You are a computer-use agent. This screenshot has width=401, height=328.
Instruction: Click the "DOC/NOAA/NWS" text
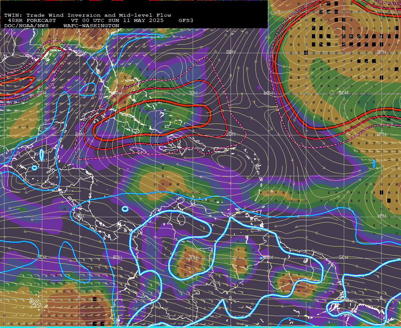[26, 26]
